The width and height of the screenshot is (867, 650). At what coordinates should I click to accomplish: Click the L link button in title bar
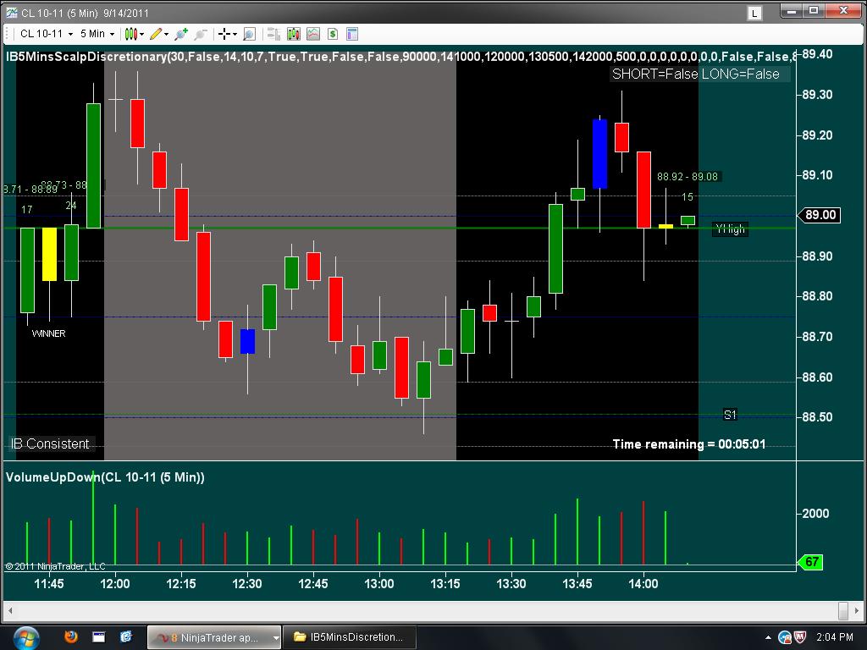(x=754, y=14)
